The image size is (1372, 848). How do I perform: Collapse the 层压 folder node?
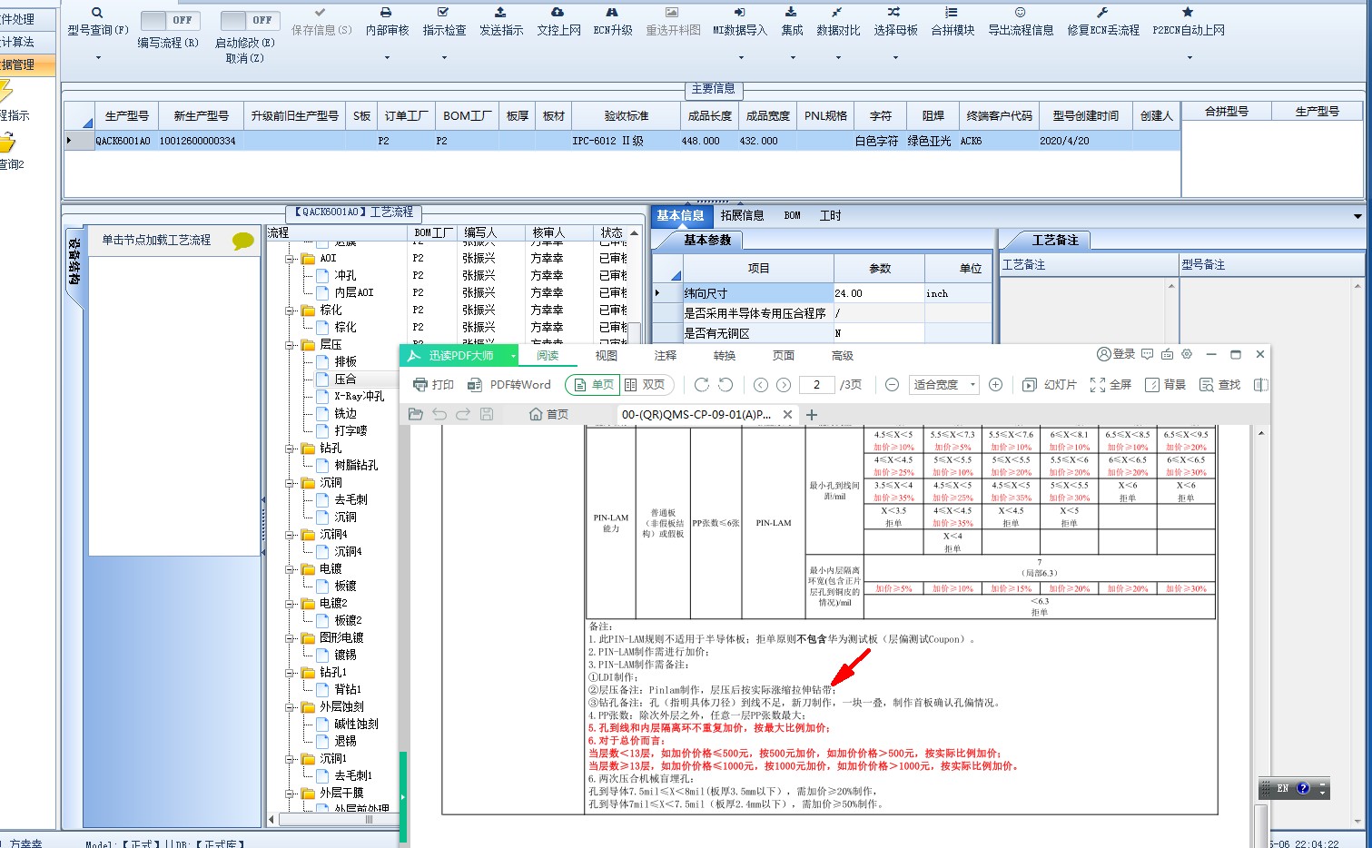[290, 345]
